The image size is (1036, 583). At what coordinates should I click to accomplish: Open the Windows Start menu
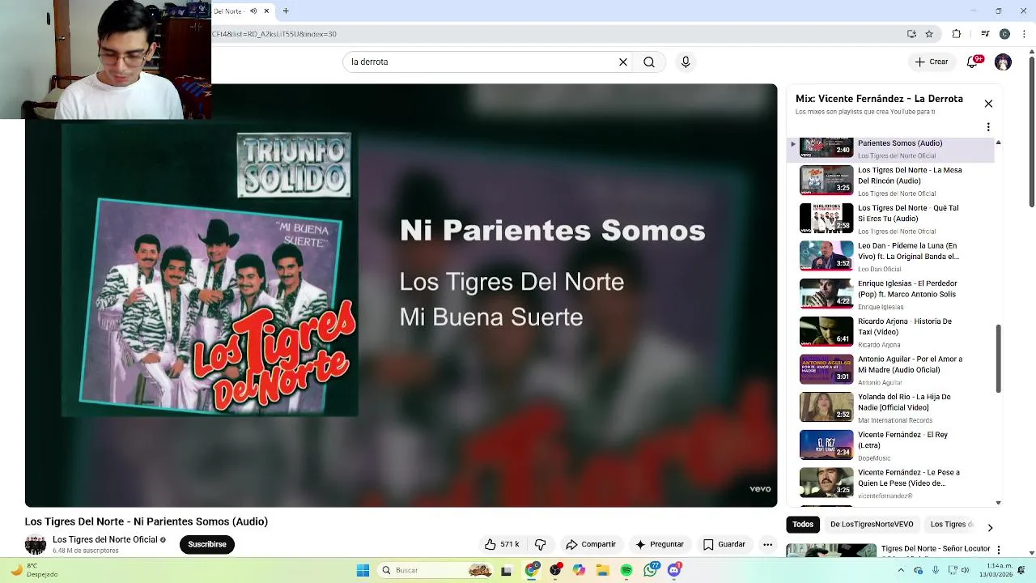(x=363, y=570)
